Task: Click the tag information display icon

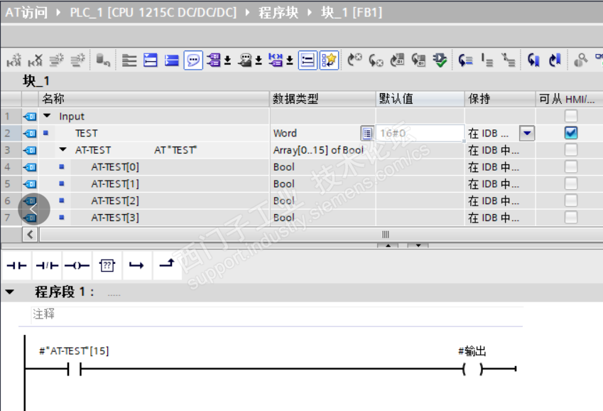Action: [x=245, y=60]
